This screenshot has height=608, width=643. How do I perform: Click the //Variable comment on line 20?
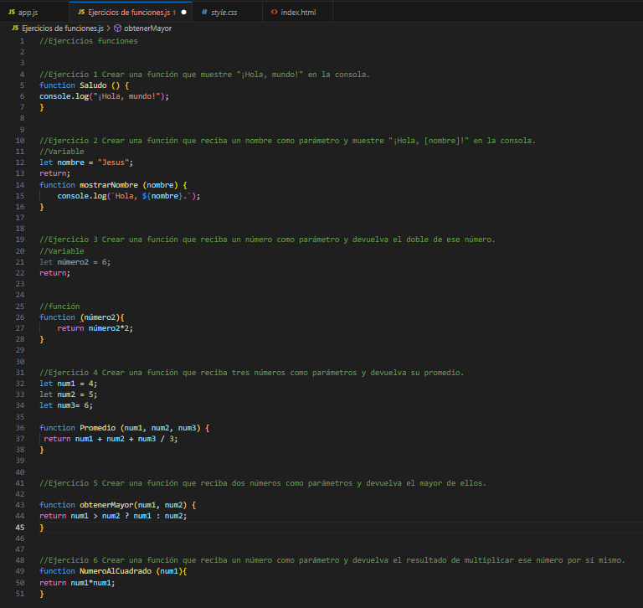(61, 251)
